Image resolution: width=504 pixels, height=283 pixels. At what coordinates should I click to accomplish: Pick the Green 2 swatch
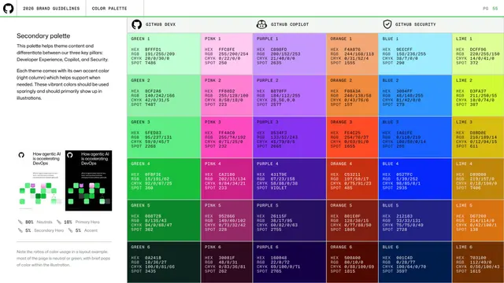pos(164,95)
